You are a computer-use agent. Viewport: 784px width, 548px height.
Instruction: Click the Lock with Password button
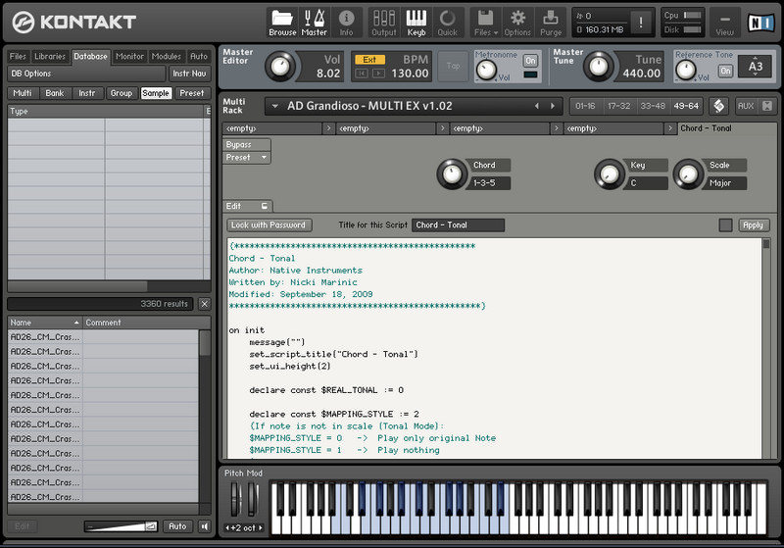tap(269, 225)
